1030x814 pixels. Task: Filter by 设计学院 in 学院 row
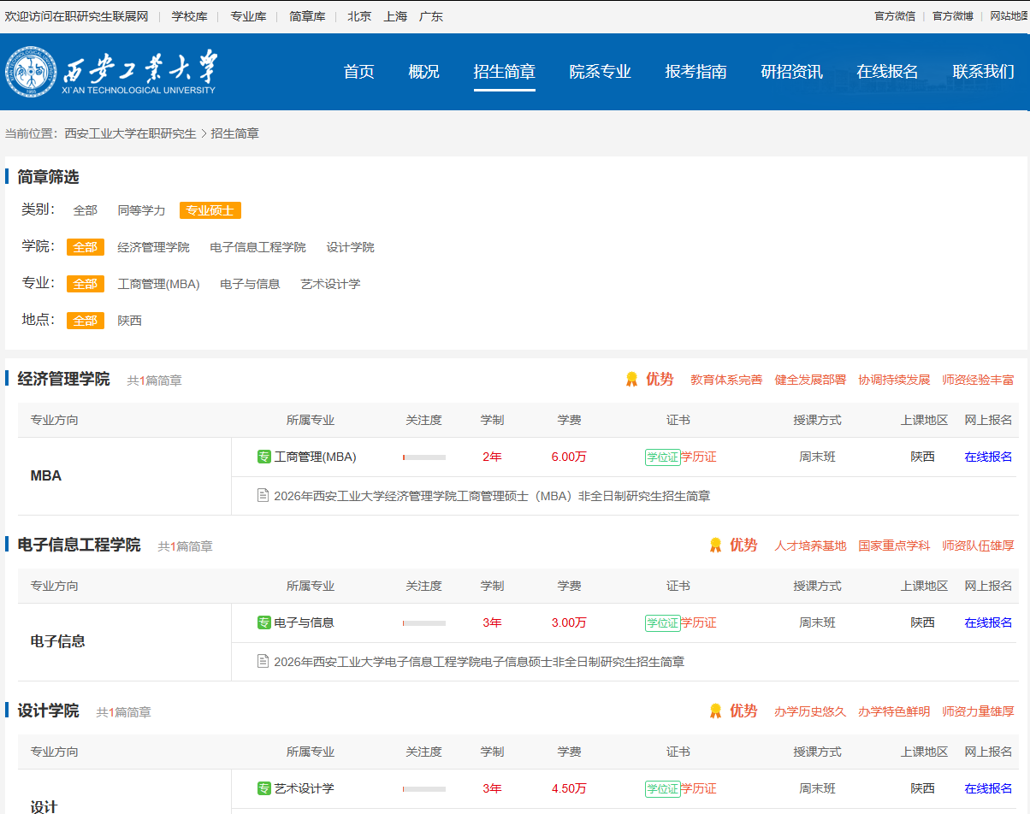point(351,247)
